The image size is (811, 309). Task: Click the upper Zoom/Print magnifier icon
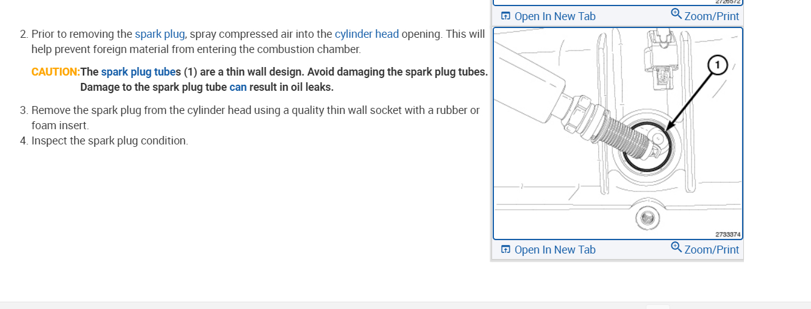click(676, 13)
